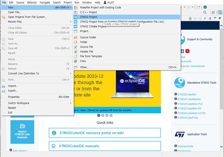The width and height of the screenshot is (224, 157).
Task: Select STM32 Project in New submenu
Action: coord(127,17)
